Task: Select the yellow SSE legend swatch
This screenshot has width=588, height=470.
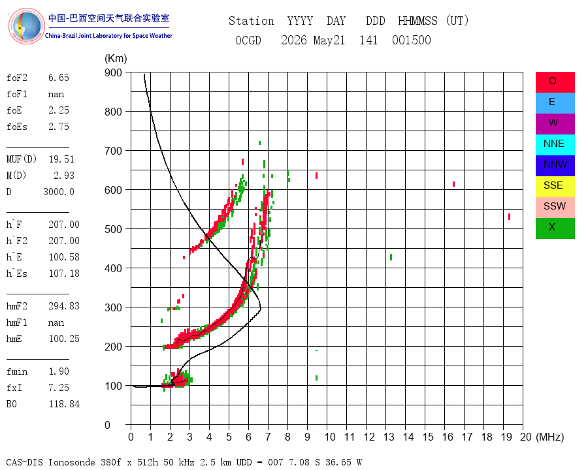Action: [555, 187]
